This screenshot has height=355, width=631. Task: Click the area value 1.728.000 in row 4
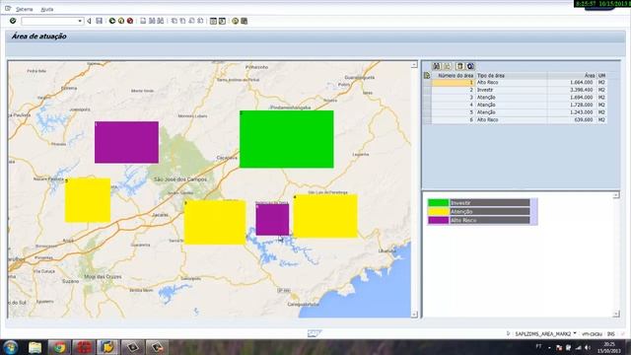click(x=581, y=105)
